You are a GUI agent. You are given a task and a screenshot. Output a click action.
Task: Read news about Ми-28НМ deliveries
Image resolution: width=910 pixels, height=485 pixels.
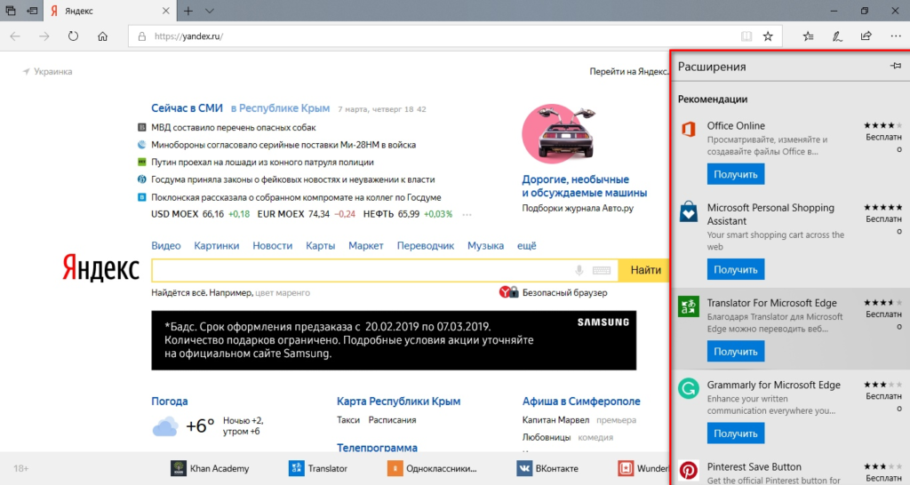point(283,145)
